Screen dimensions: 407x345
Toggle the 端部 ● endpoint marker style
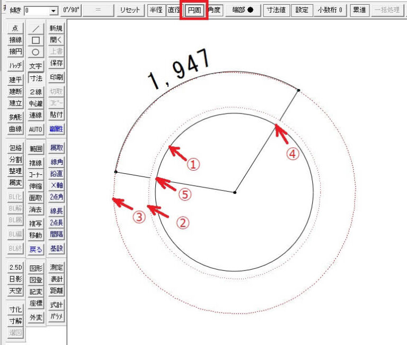pos(243,10)
